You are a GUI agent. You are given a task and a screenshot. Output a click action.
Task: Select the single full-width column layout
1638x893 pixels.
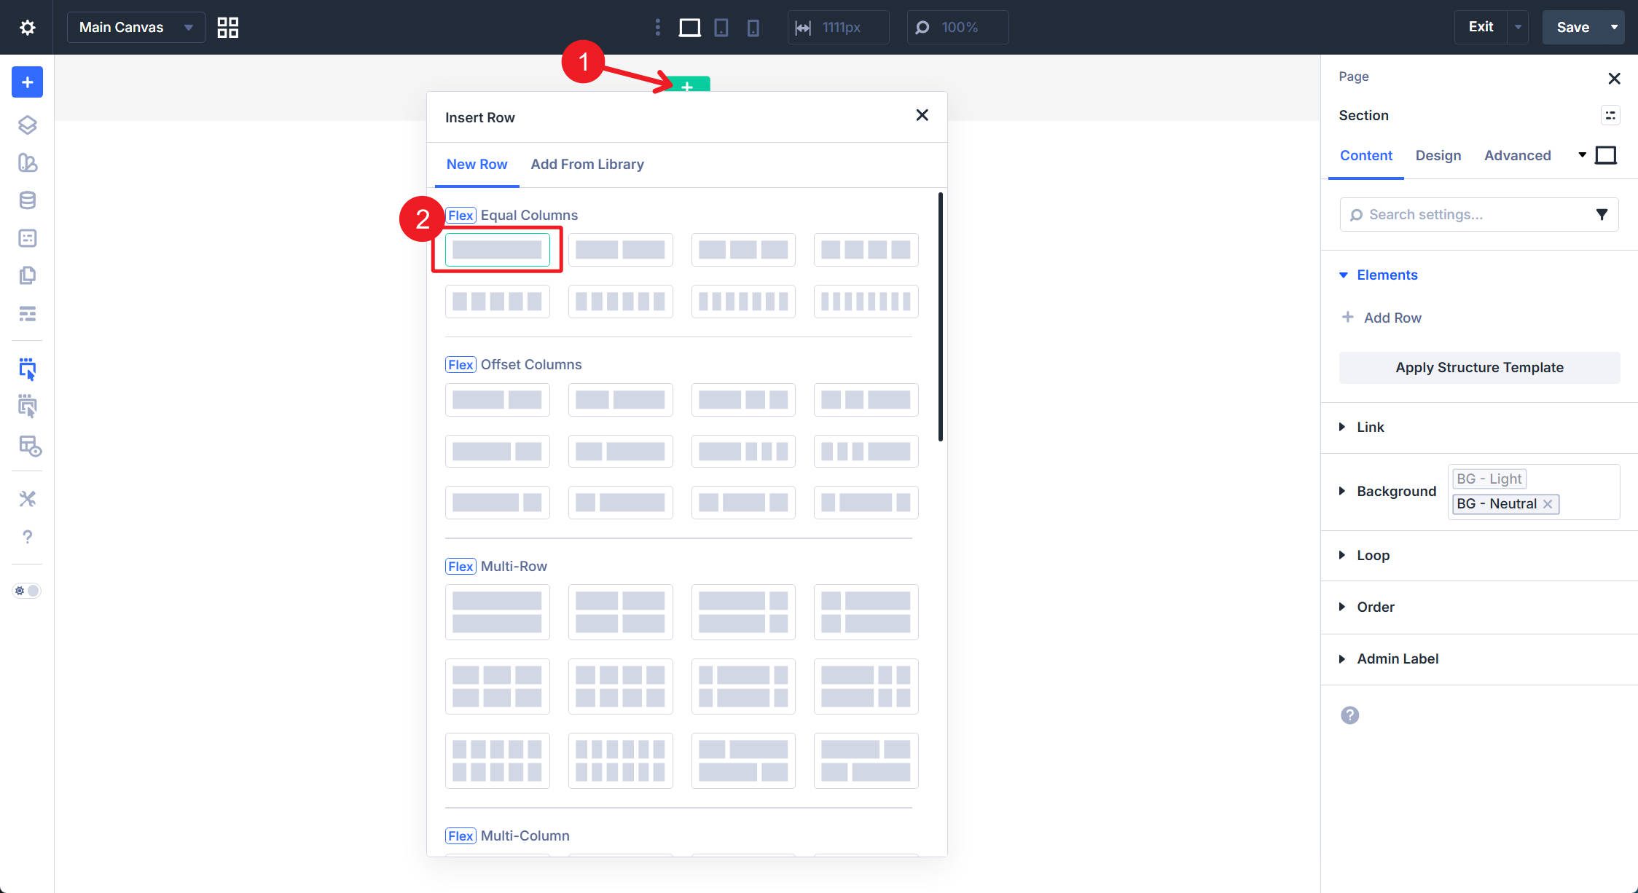(x=497, y=249)
